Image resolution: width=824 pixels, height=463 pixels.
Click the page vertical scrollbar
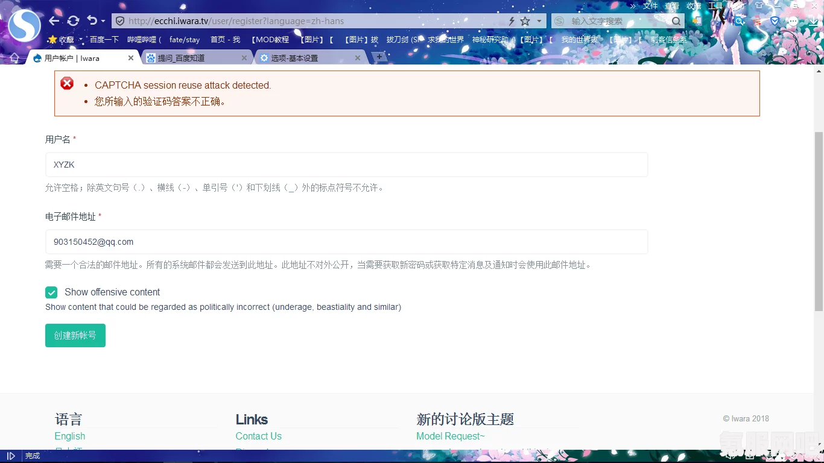click(x=819, y=221)
